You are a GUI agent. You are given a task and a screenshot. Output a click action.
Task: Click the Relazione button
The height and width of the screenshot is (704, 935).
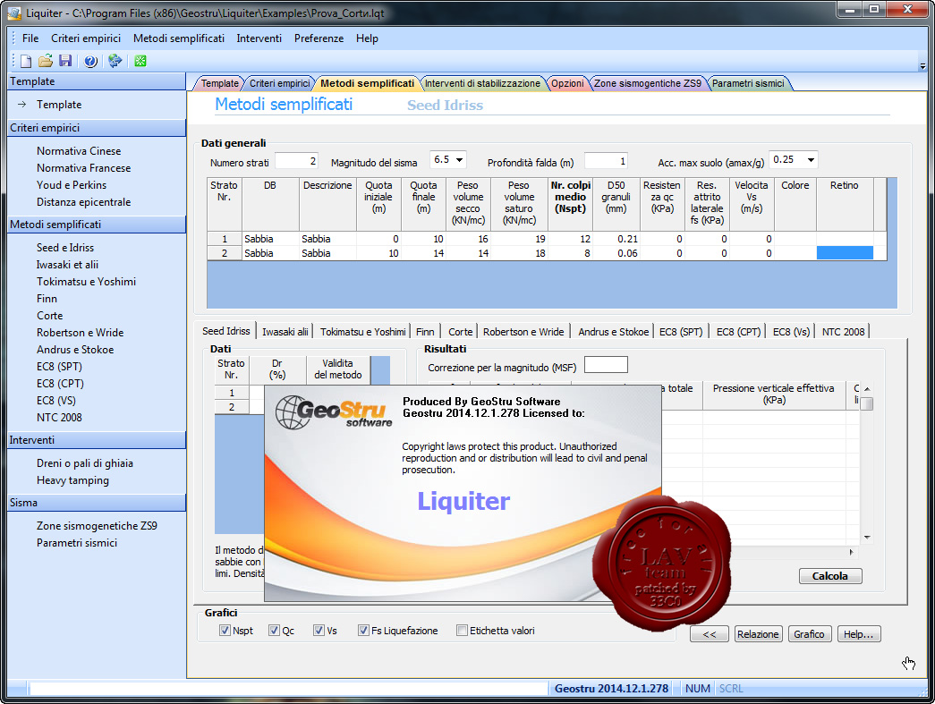tap(758, 634)
